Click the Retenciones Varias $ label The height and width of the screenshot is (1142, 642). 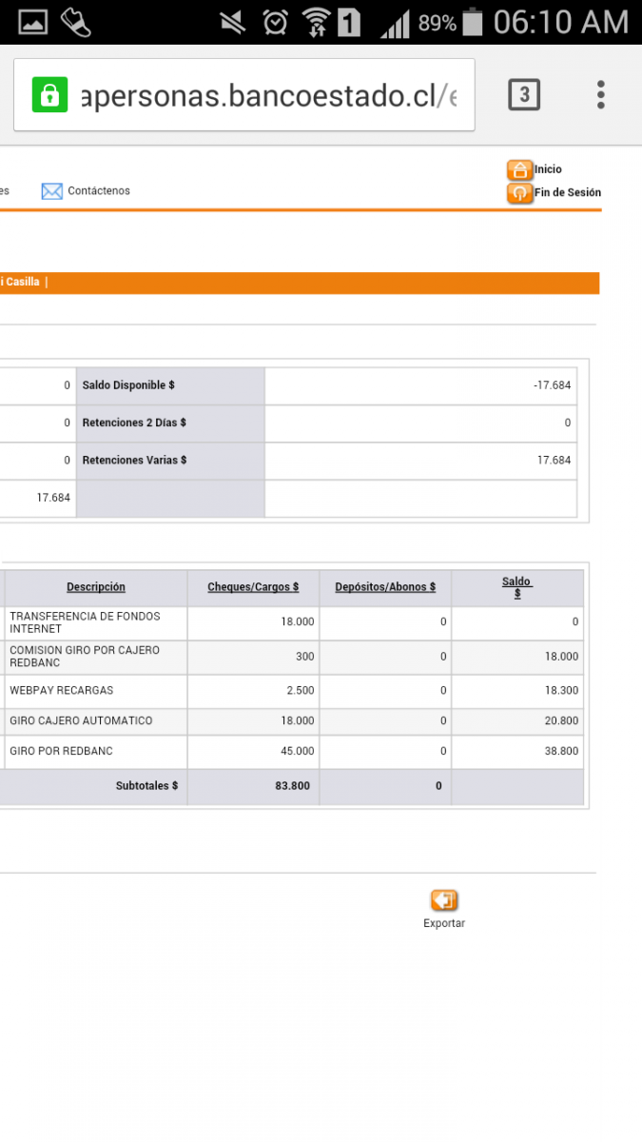tap(134, 460)
